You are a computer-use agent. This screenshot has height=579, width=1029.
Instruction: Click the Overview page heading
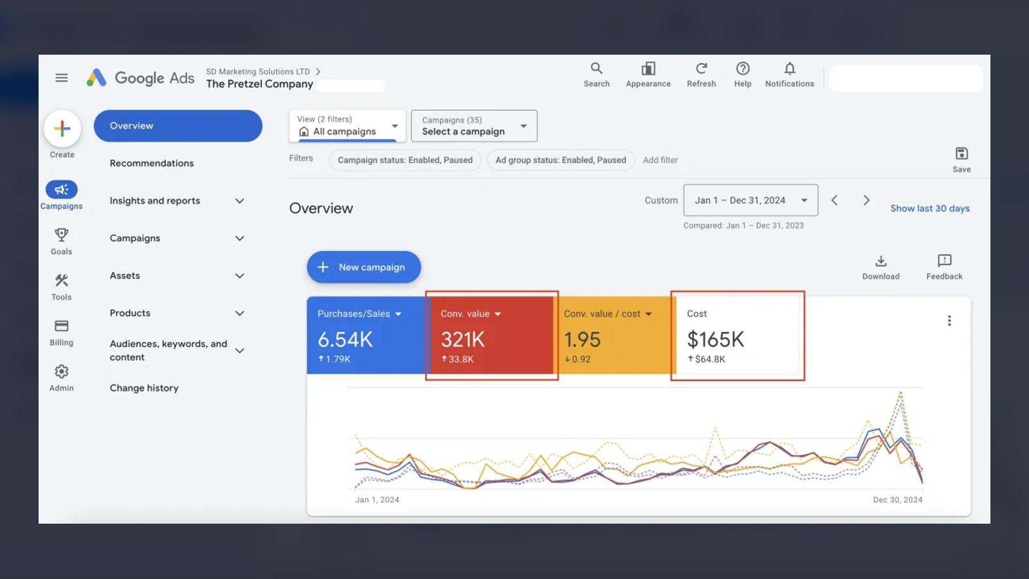pos(321,208)
